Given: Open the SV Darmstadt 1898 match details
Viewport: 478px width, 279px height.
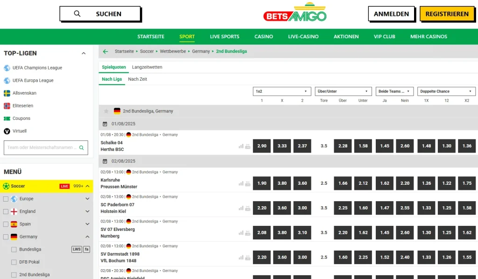Looking at the screenshot, I should 120,258.
